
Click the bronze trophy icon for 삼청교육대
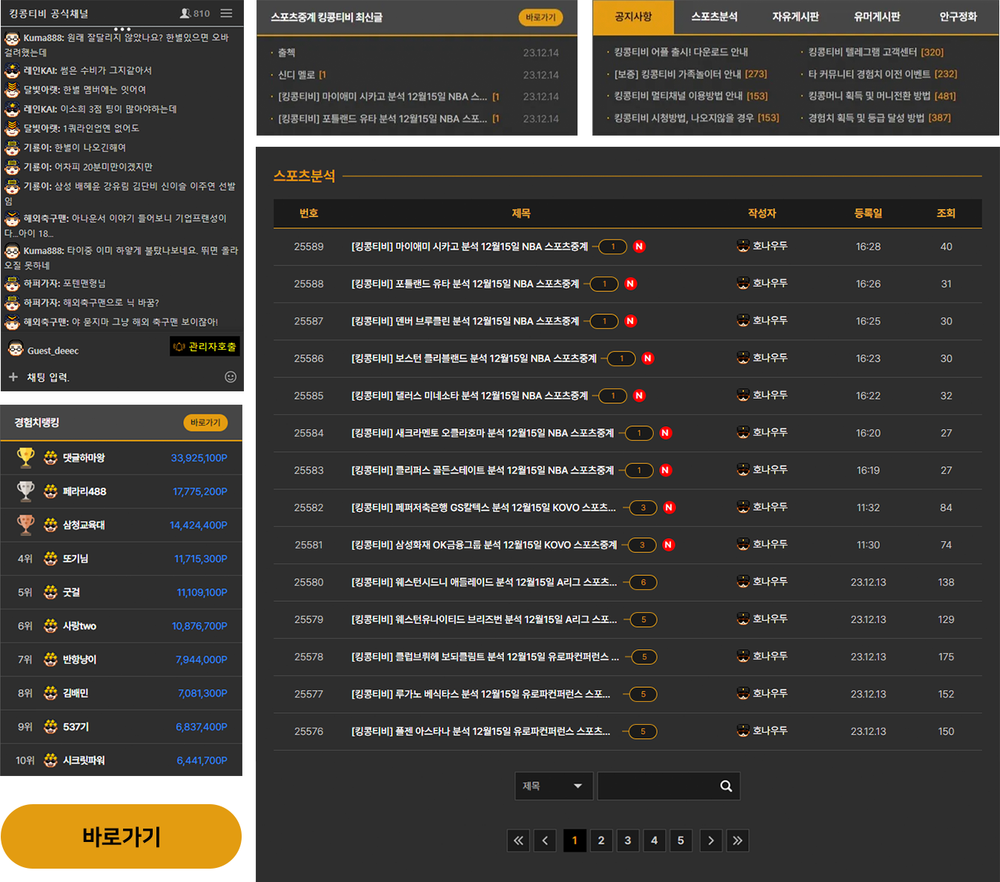[x=26, y=525]
